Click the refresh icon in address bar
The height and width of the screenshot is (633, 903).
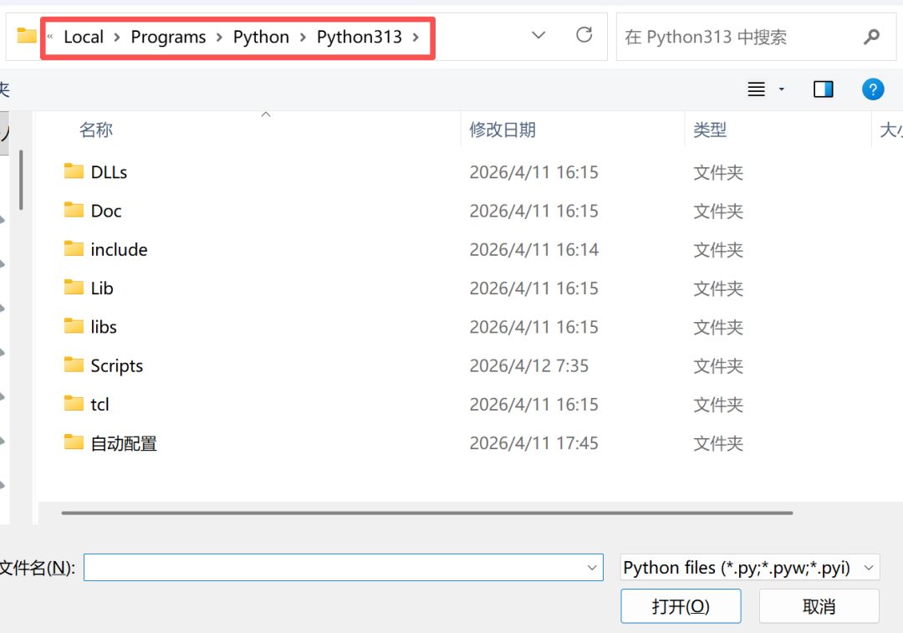[584, 35]
